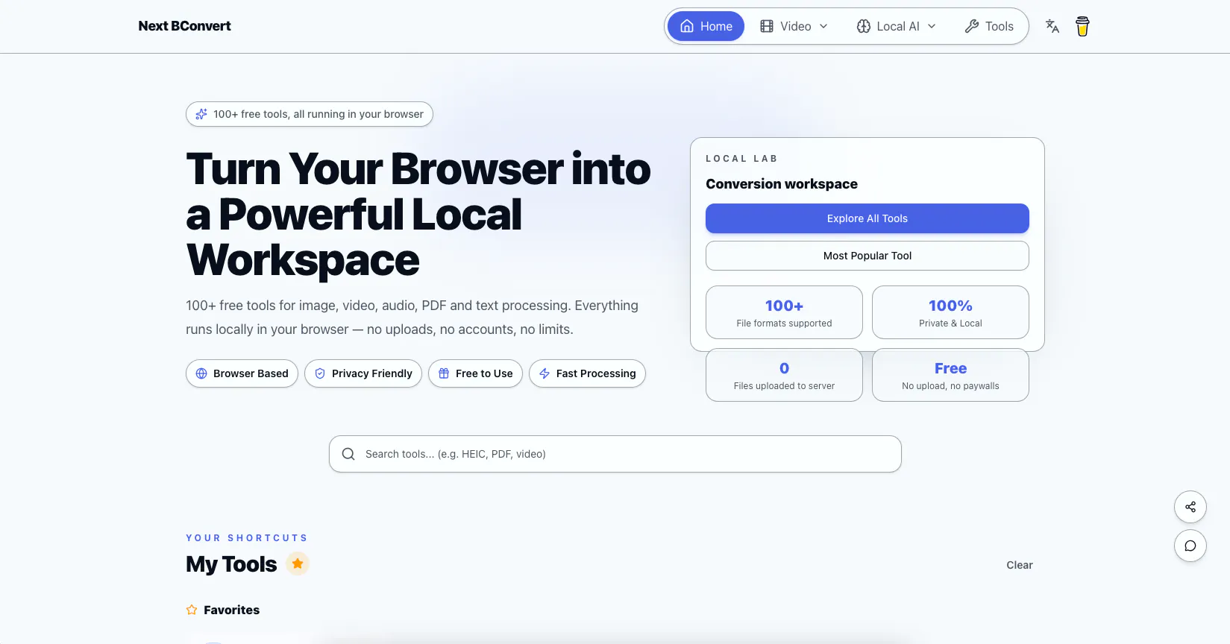Open the language translation icon
This screenshot has height=644, width=1230.
coord(1052,26)
